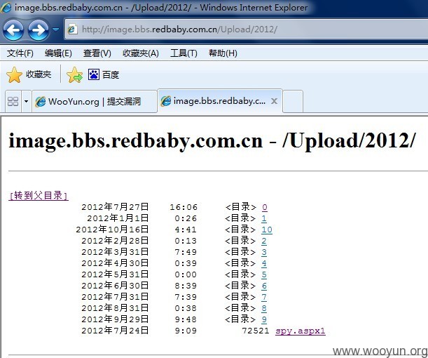
Task: Switch to the WooYun.org 提交漏洞 tab
Action: [95, 102]
